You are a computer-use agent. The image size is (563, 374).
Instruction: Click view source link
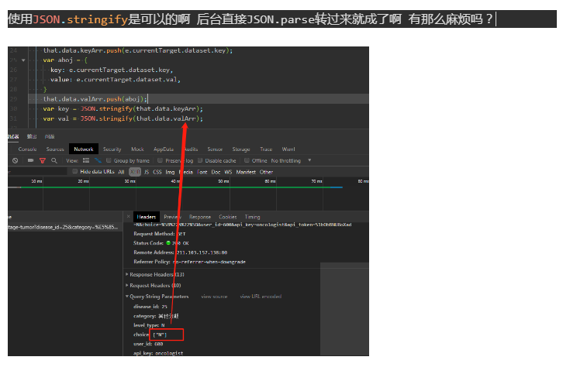click(214, 297)
